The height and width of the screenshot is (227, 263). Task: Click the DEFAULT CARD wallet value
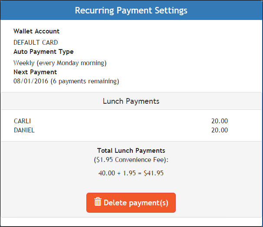coord(36,43)
